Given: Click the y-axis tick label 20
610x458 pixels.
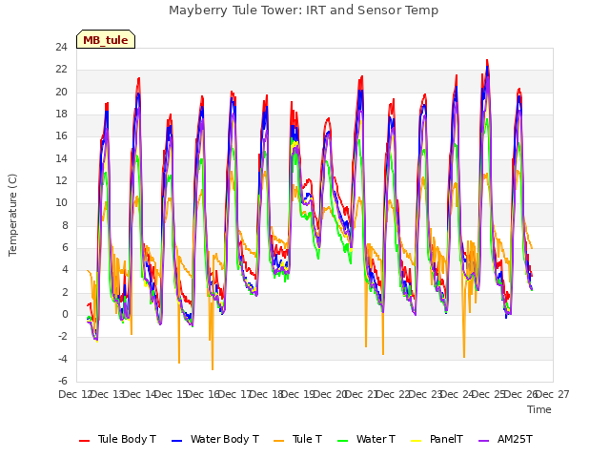Looking at the screenshot, I should click(61, 93).
